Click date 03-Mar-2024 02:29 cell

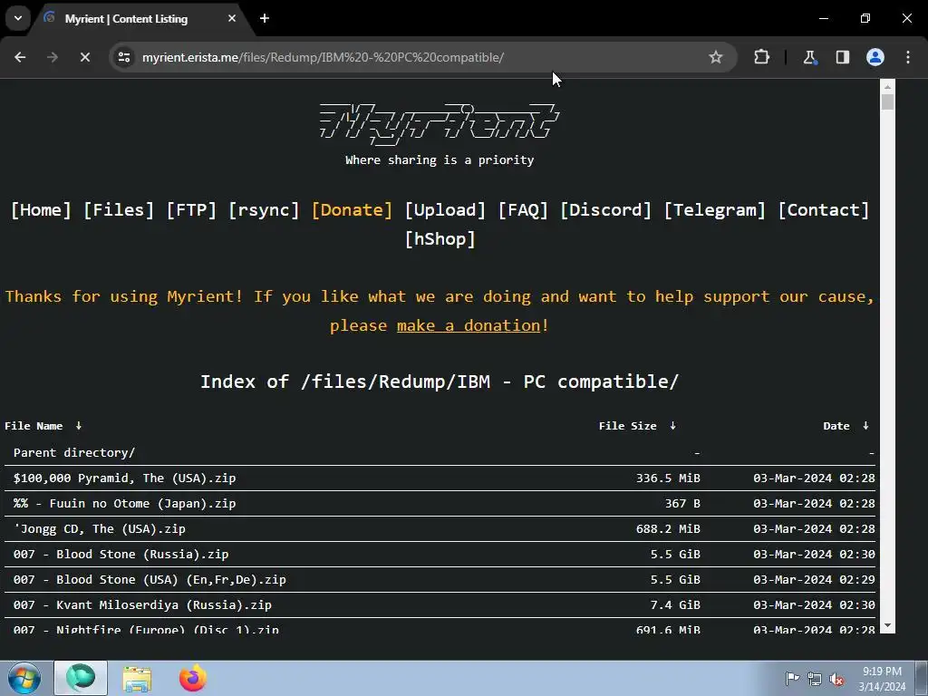tap(815, 580)
